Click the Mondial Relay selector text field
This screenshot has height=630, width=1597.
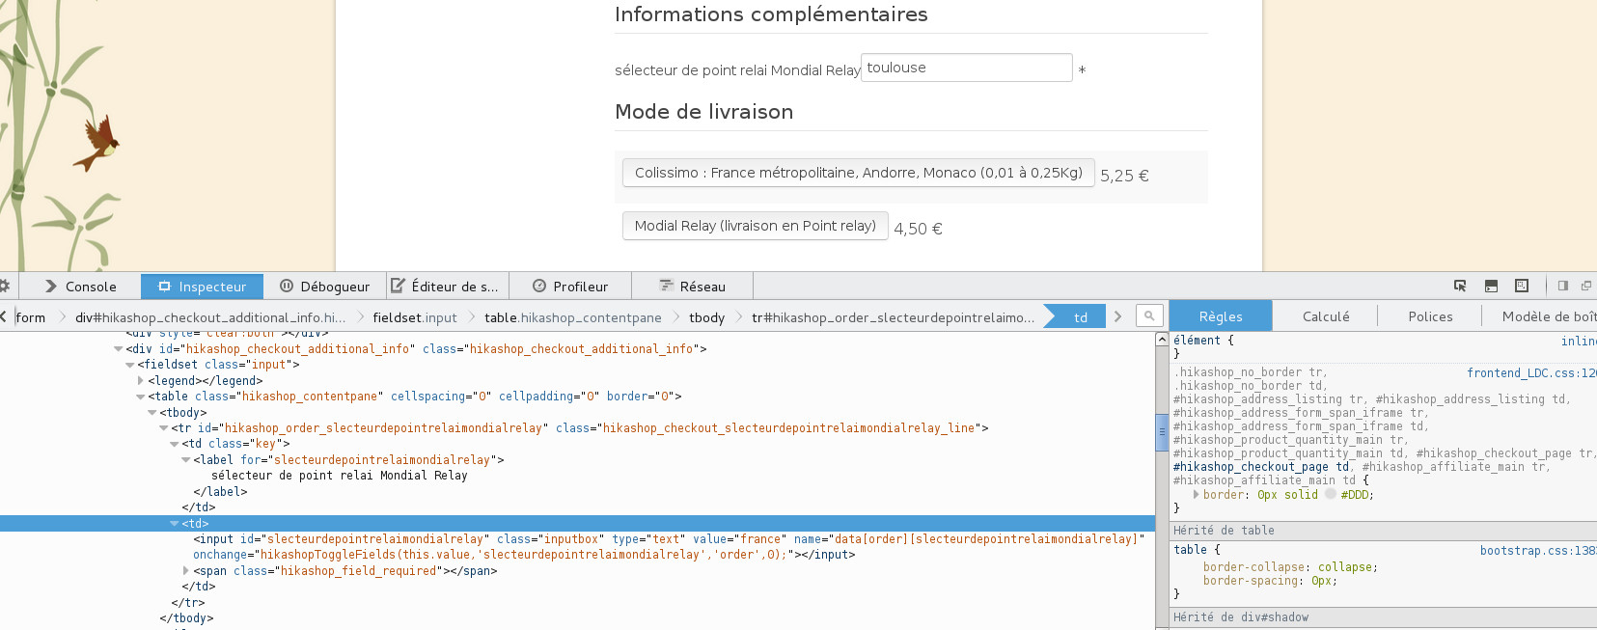(966, 68)
